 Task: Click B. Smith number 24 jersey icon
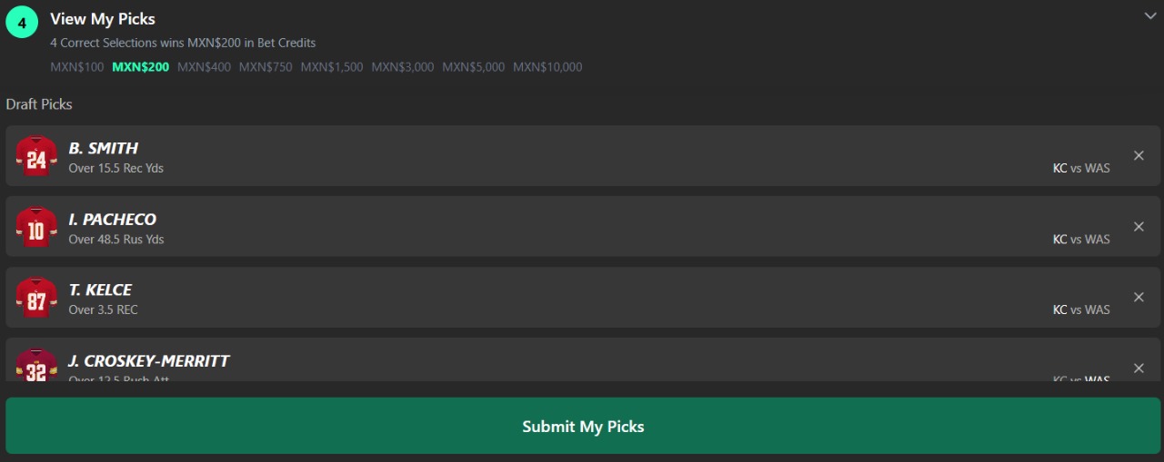tap(36, 156)
